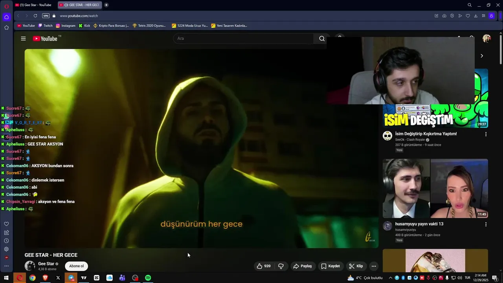This screenshot has height=283, width=503.
Task: Open the Gee Star channel name link
Action: (x=46, y=264)
